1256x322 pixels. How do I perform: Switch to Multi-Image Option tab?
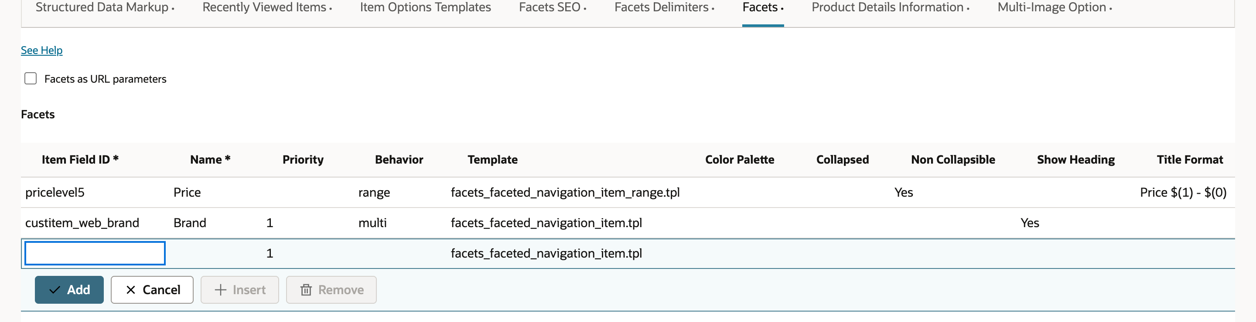point(1054,7)
